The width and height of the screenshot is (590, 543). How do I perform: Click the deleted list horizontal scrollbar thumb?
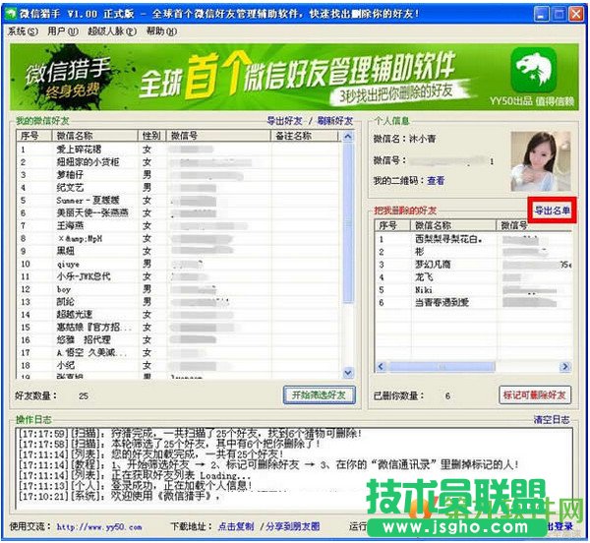[442, 367]
